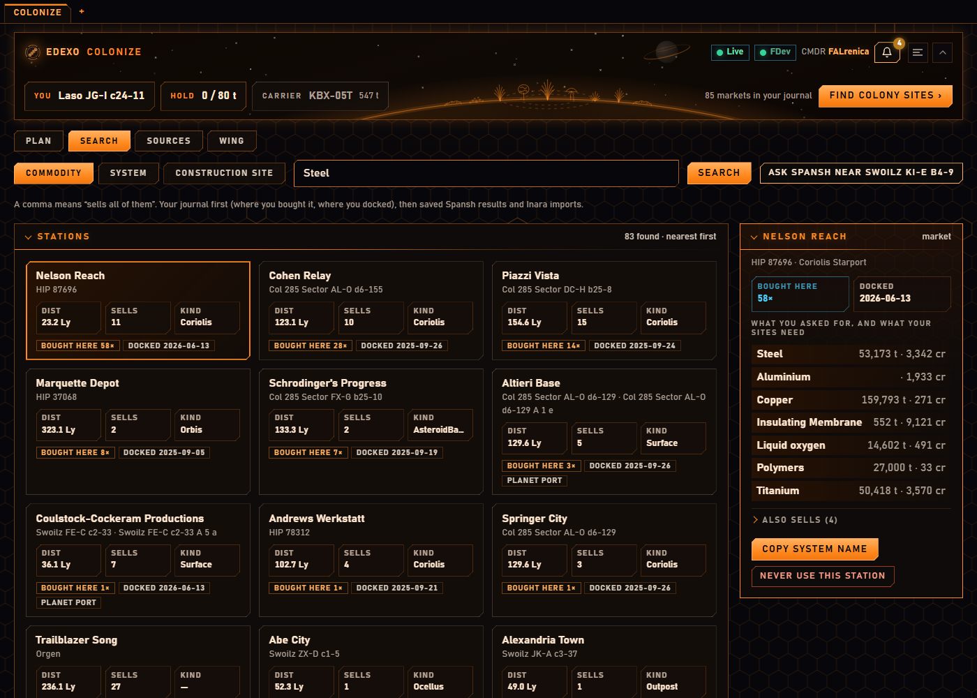This screenshot has width=977, height=698.
Task: Open the Alexandria Town station card
Action: (x=604, y=663)
